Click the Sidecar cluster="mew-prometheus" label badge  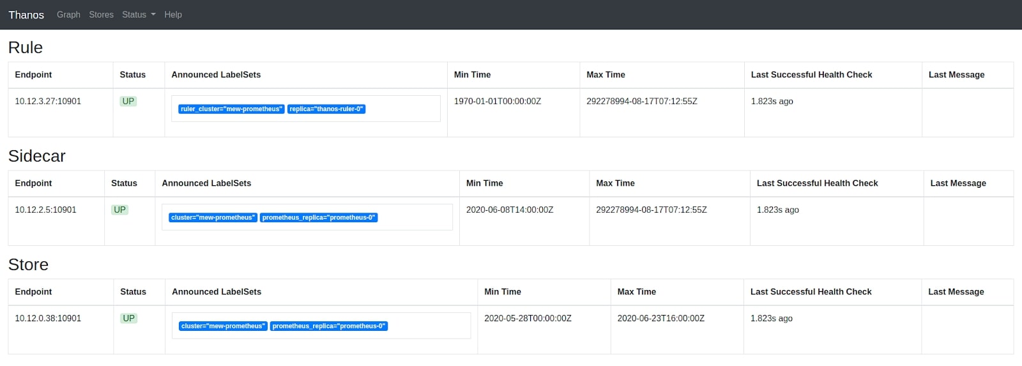[213, 218]
